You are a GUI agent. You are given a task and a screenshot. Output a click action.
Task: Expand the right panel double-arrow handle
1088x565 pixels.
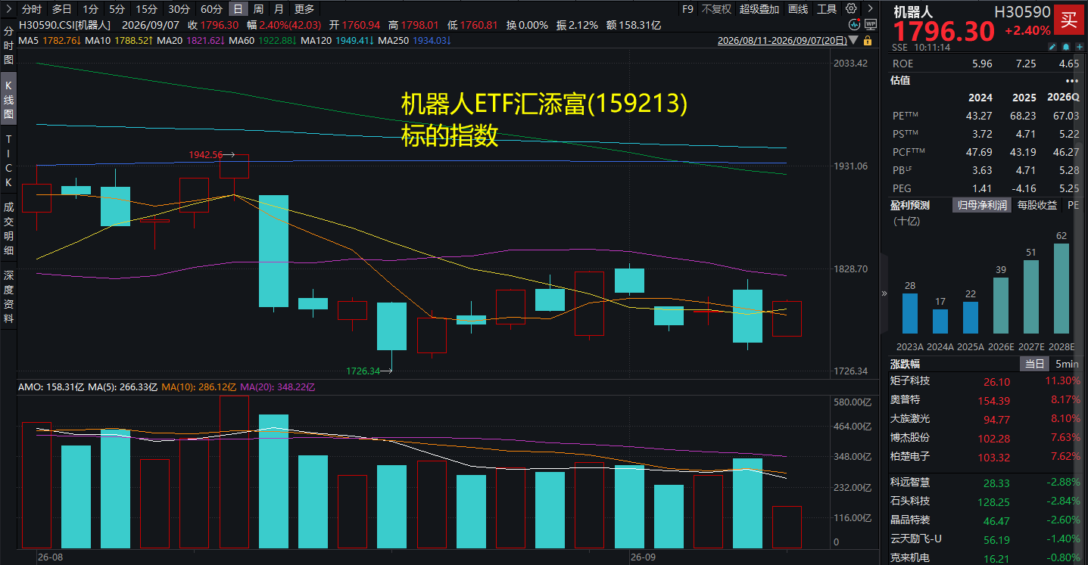(x=884, y=293)
